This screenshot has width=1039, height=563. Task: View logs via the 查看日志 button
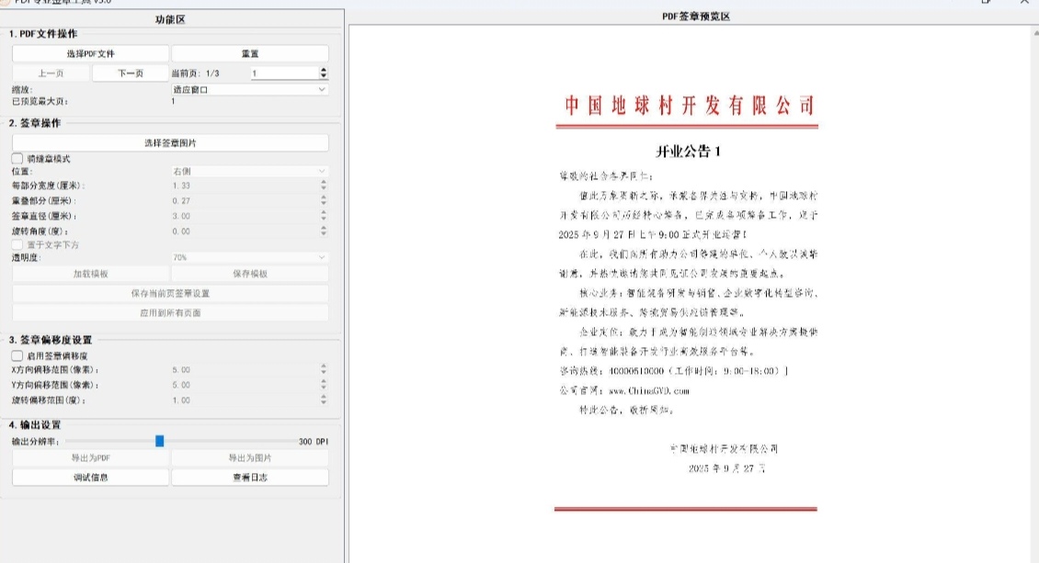(249, 477)
